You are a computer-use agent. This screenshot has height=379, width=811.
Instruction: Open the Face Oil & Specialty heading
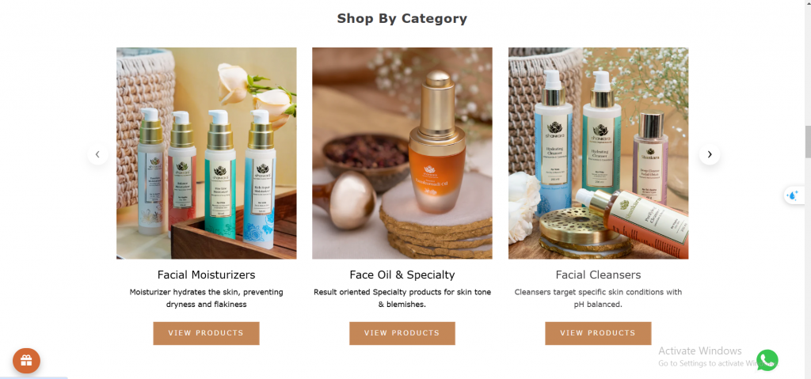point(402,275)
